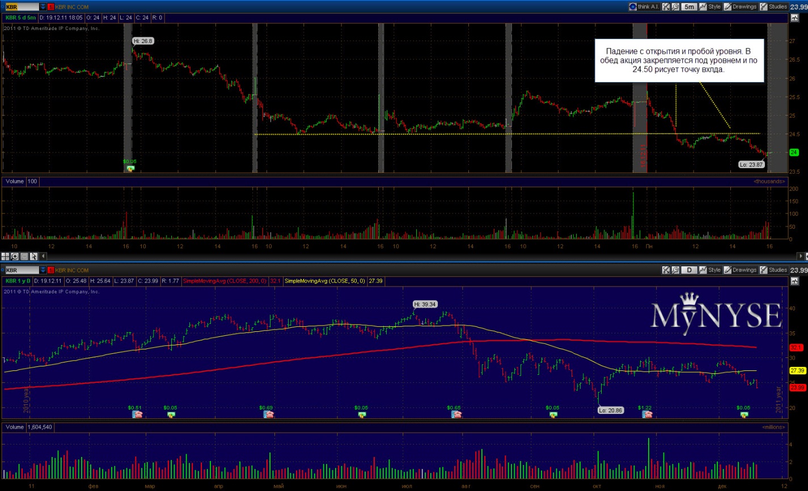Screen dimensions: 808x491
Task: Click the red 32.1 price tag on daily axis
Action: (x=797, y=348)
